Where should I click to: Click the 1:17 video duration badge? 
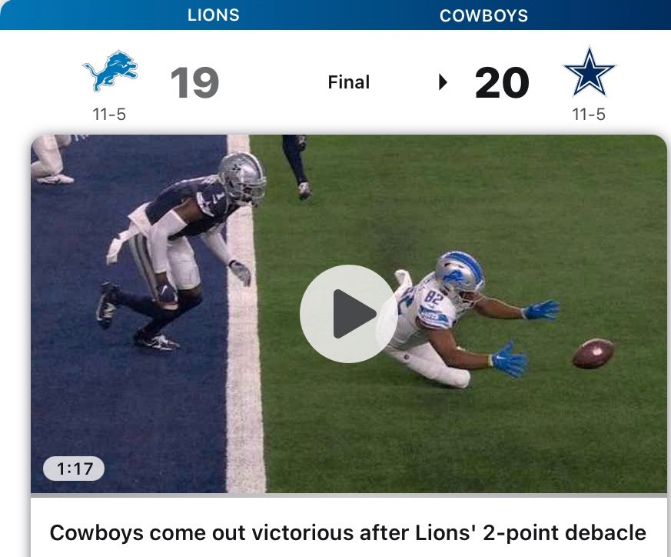tap(74, 469)
